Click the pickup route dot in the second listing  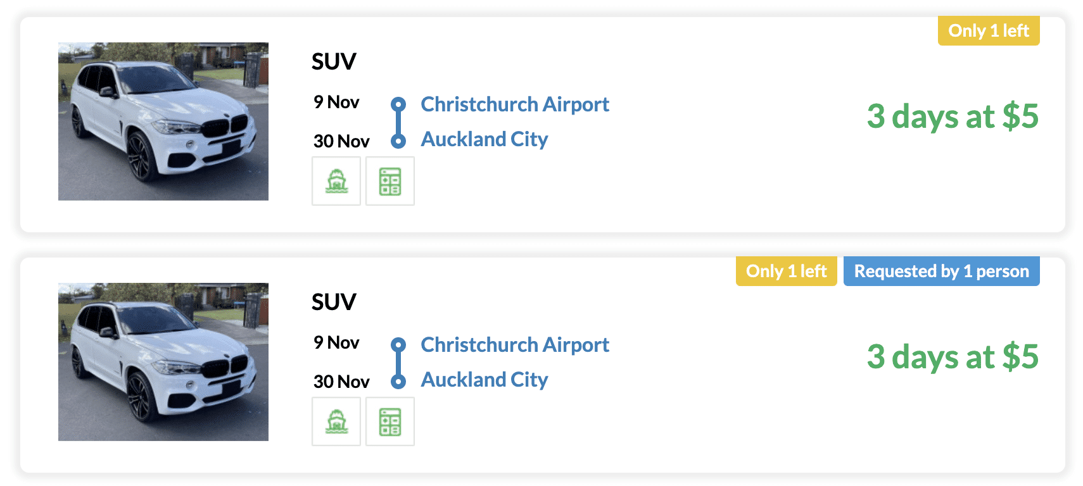[398, 344]
